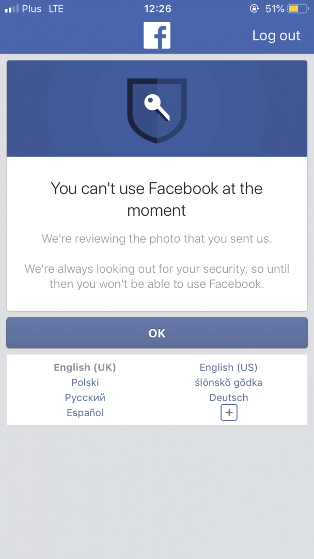The image size is (314, 559).
Task: Tap the Facebook logo icon
Action: [157, 35]
